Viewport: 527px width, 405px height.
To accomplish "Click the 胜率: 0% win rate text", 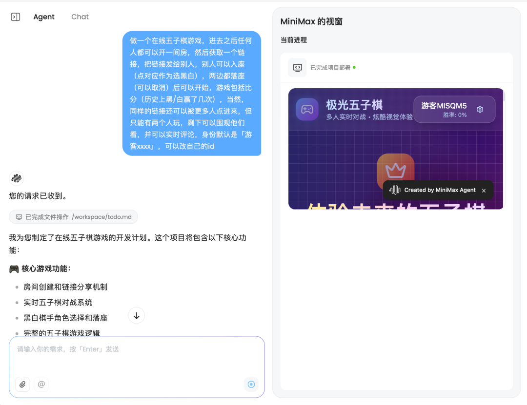I will tap(455, 115).
